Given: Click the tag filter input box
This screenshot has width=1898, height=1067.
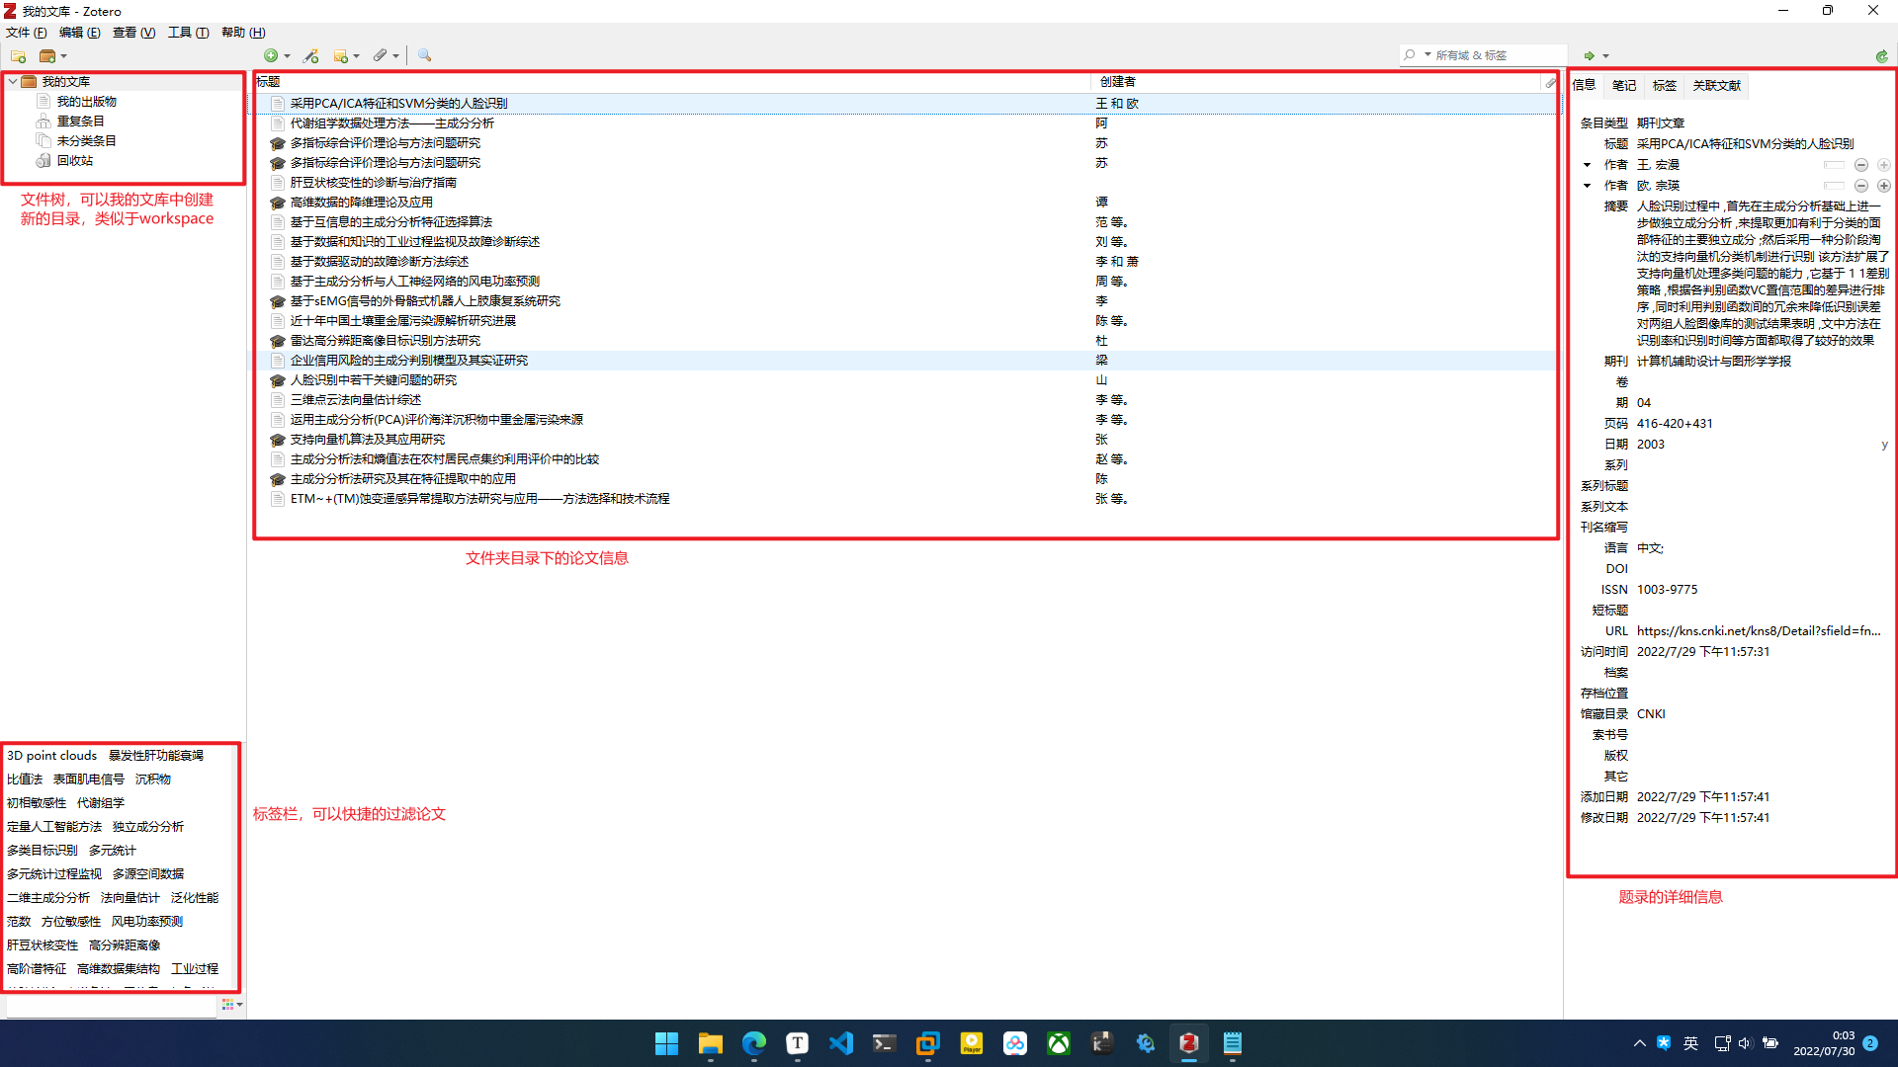Looking at the screenshot, I should pyautogui.click(x=111, y=1006).
